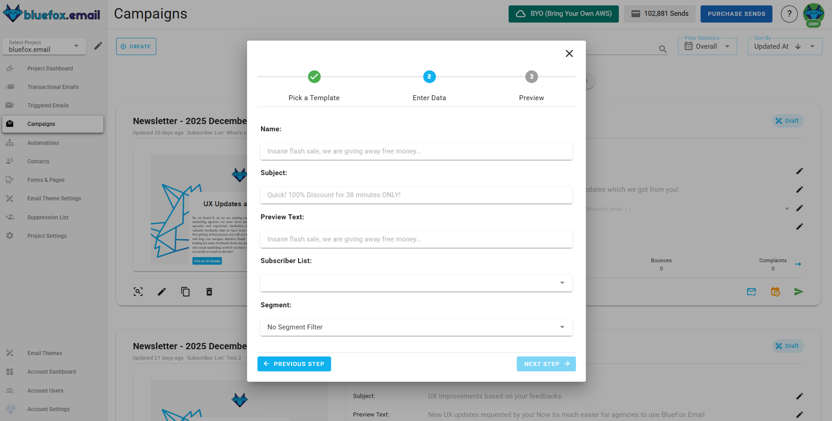Click the send campaign icon
This screenshot has width=832, height=421.
point(799,291)
